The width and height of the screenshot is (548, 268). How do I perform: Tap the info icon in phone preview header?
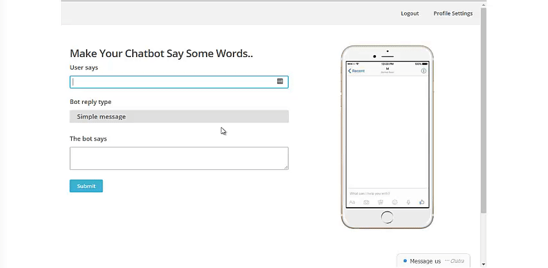tap(424, 71)
